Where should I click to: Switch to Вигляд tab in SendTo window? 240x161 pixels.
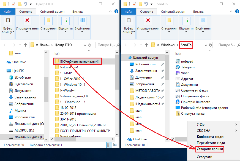(198, 12)
